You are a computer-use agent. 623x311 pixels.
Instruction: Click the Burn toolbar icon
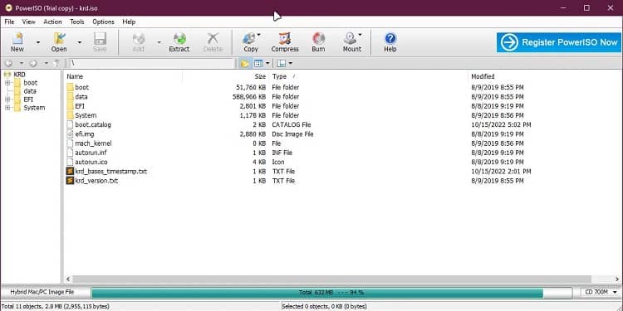(318, 42)
